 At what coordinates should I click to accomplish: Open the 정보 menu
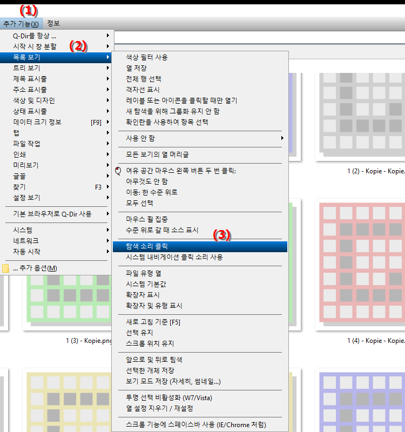(x=53, y=23)
